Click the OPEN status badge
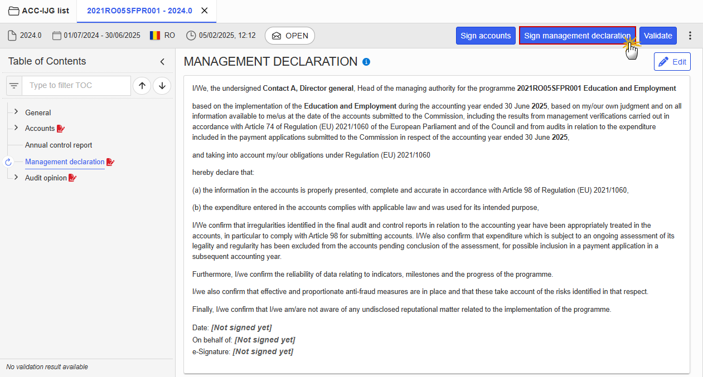Image resolution: width=703 pixels, height=377 pixels. tap(290, 36)
